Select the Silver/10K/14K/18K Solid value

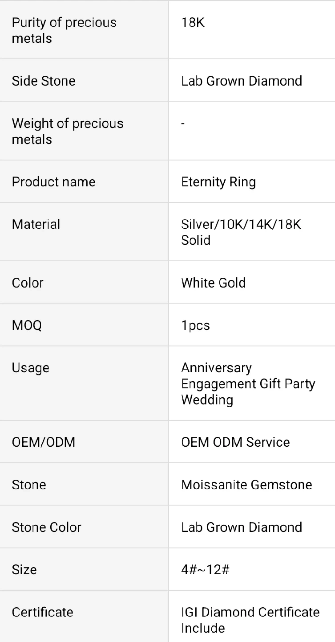[x=241, y=232]
